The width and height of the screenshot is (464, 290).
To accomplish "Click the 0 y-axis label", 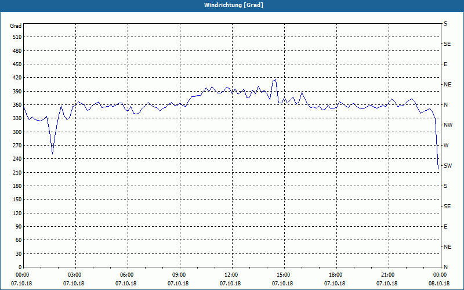I will (20, 267).
